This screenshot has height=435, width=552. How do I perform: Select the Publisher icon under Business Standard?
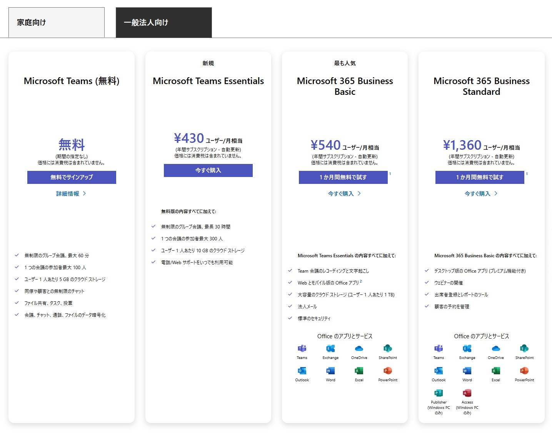click(x=438, y=393)
